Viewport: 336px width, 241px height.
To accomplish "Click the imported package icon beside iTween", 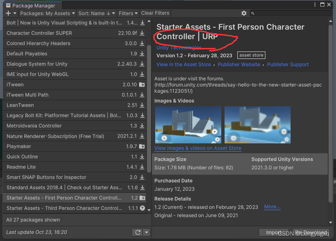I will [142, 84].
